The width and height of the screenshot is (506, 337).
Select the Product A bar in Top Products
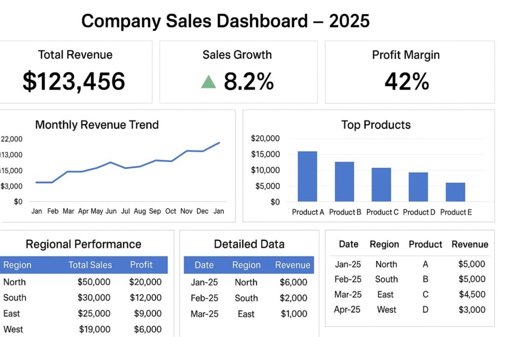pyautogui.click(x=307, y=175)
